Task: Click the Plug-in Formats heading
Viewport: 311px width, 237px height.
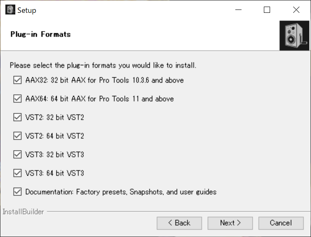Action: click(x=41, y=34)
